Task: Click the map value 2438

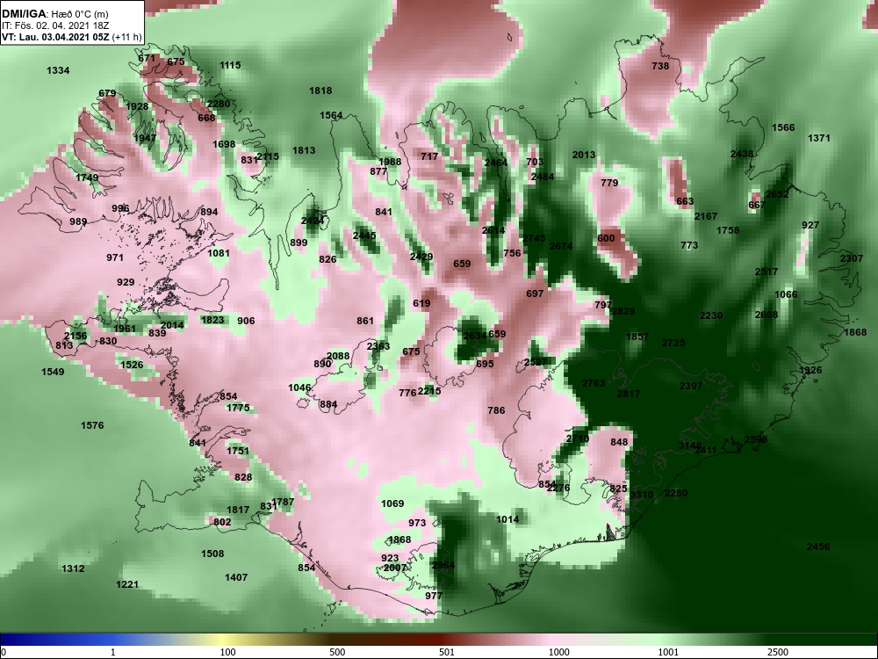Action: 742,154
